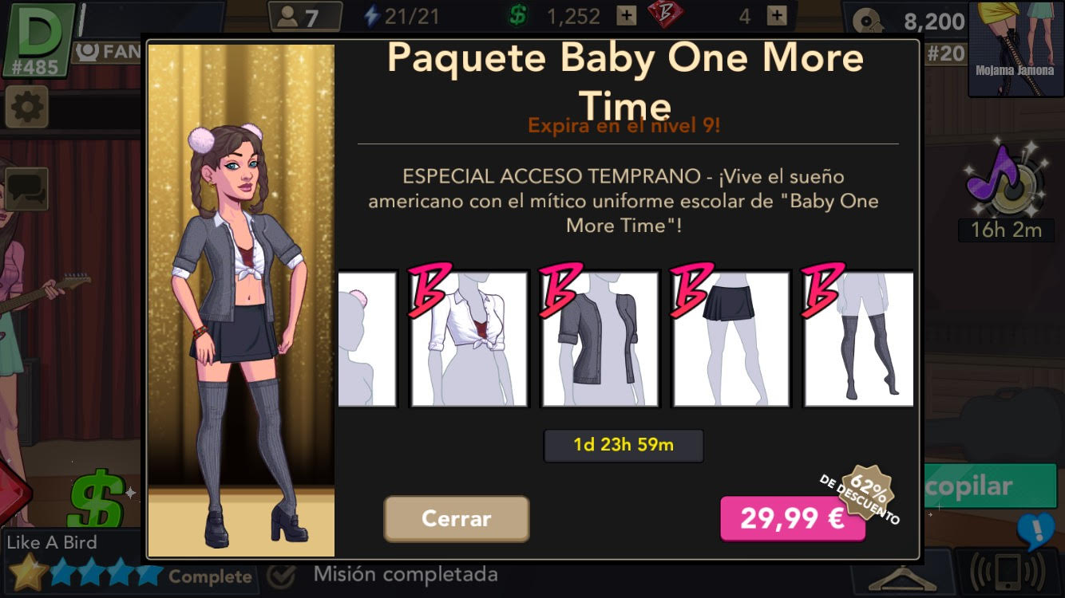Select the pom-pom hair accessory thumbnail
This screenshot has width=1065, height=598.
(x=367, y=339)
